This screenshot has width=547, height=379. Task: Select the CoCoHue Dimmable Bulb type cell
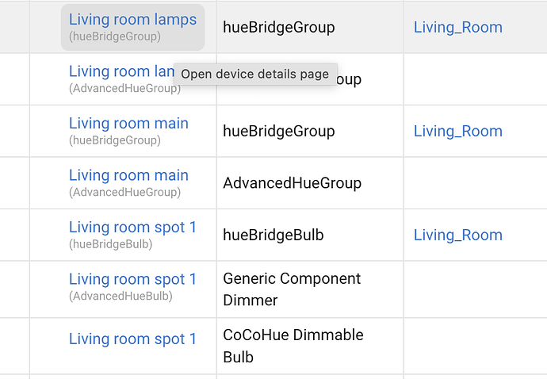pyautogui.click(x=293, y=346)
